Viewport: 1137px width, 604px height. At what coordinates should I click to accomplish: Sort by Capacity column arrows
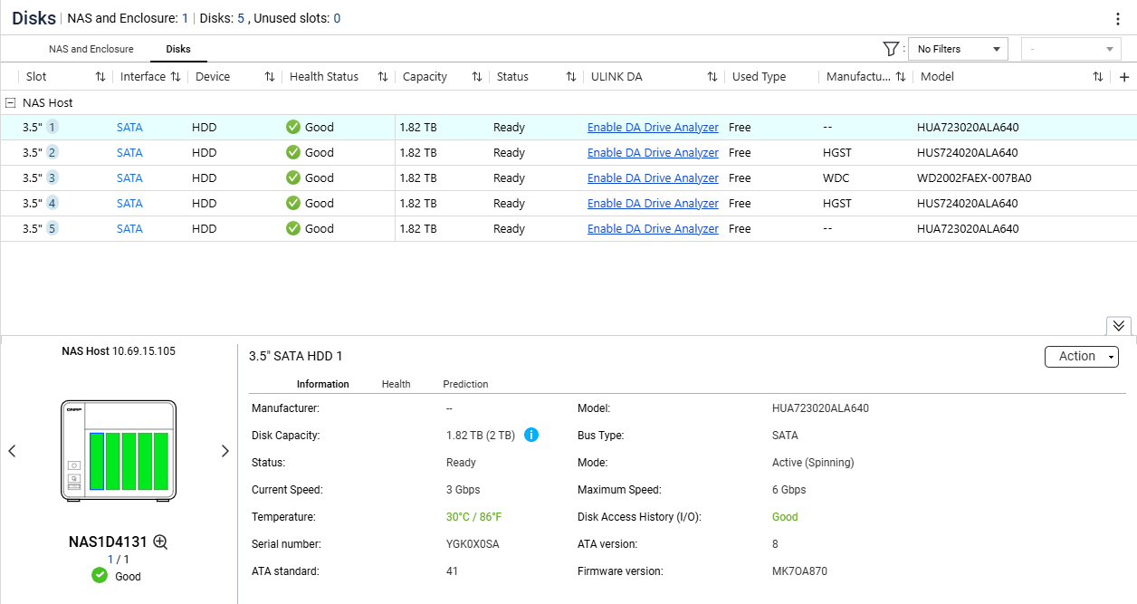(477, 77)
